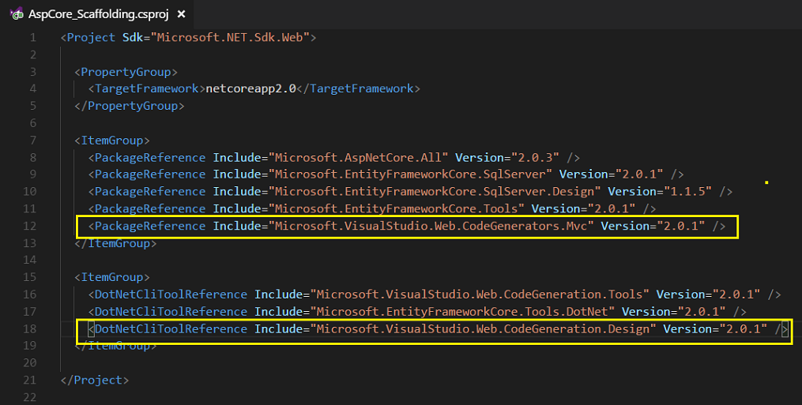
Task: Click the netcoreapp2.0 framework value
Action: 250,88
